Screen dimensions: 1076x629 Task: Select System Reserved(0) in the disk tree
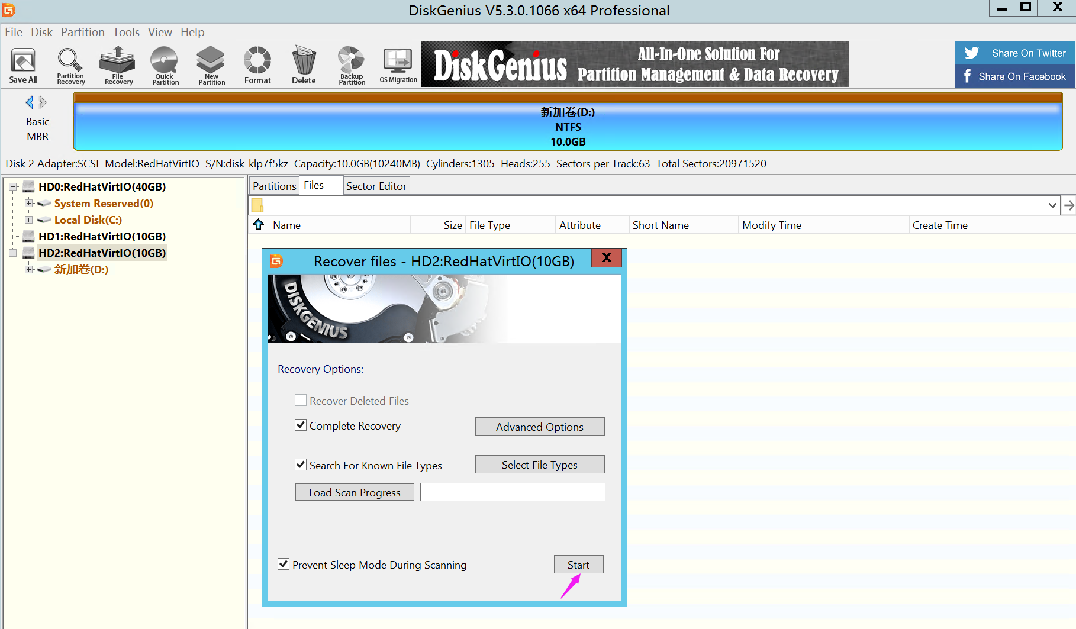point(104,204)
